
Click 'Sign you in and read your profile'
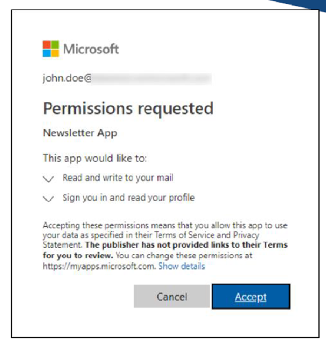coord(129,198)
